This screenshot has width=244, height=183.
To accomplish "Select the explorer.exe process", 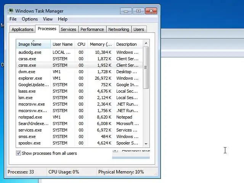I will (79, 78).
